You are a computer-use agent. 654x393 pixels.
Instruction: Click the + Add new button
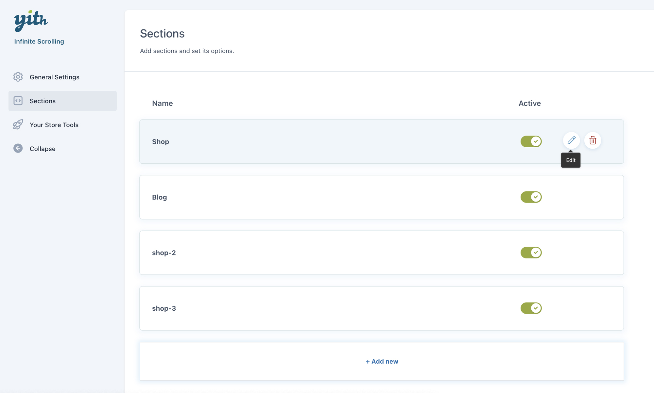[x=382, y=361]
